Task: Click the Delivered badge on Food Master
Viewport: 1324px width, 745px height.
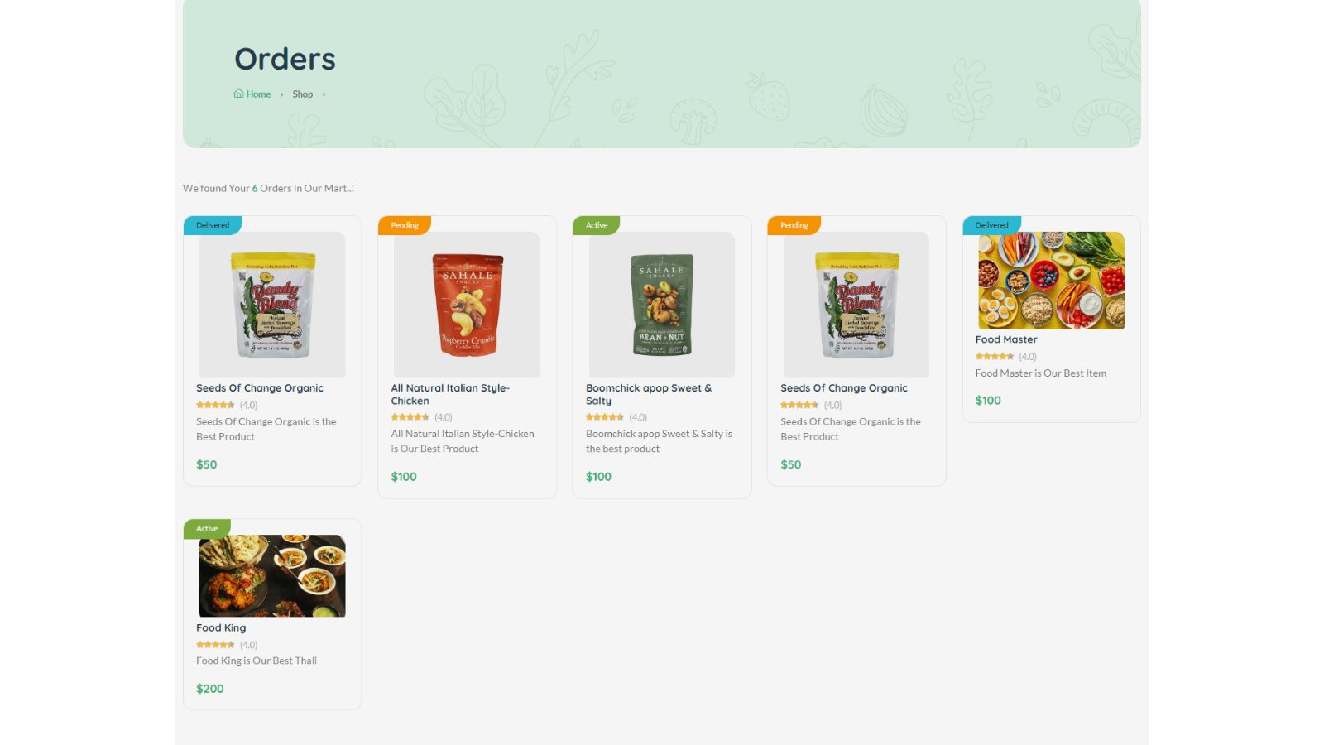Action: coord(991,225)
